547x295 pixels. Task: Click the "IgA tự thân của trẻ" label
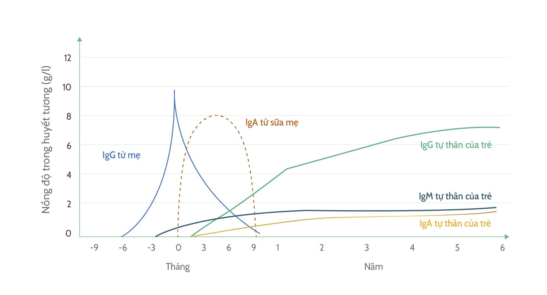(x=455, y=223)
